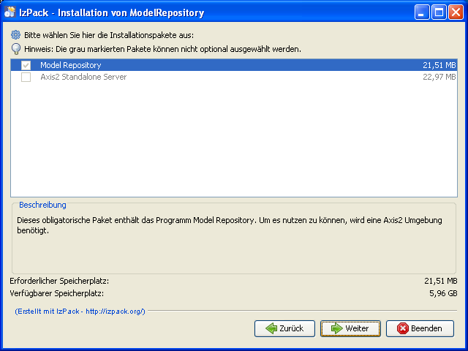Click the 22,97 MB size of Axis2 row
This screenshot has width=468, height=351.
(439, 77)
